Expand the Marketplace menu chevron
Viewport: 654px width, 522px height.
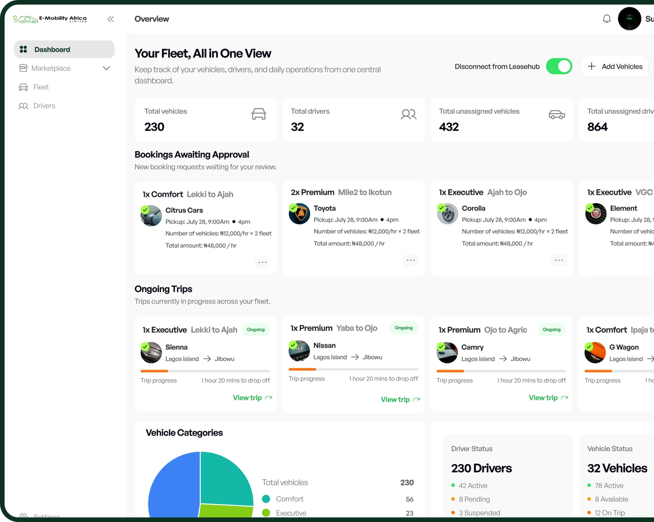106,68
